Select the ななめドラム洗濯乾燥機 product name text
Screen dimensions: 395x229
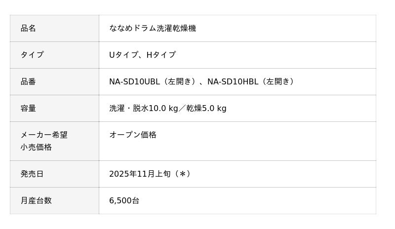tap(152, 29)
